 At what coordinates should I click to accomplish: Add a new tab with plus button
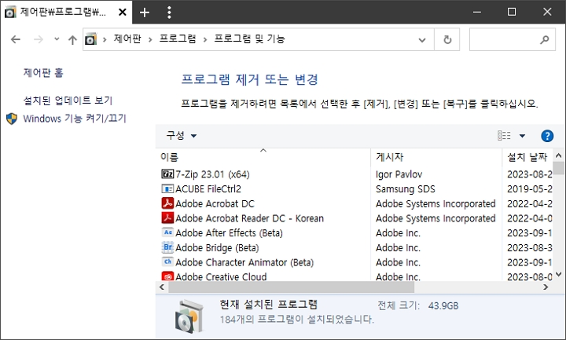(145, 13)
